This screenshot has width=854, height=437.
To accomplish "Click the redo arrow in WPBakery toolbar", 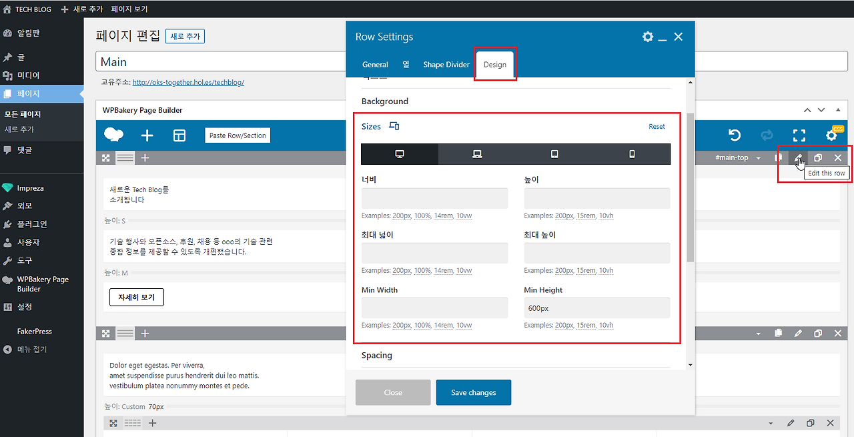I will tap(767, 135).
